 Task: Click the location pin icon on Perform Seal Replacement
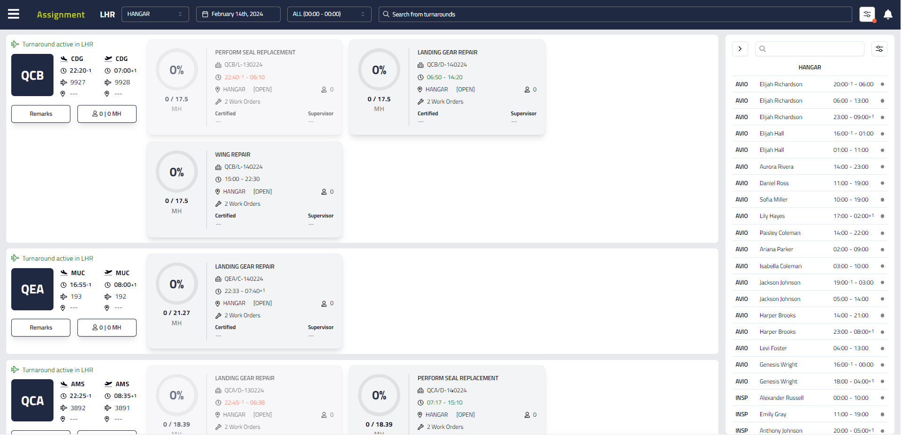(x=217, y=89)
